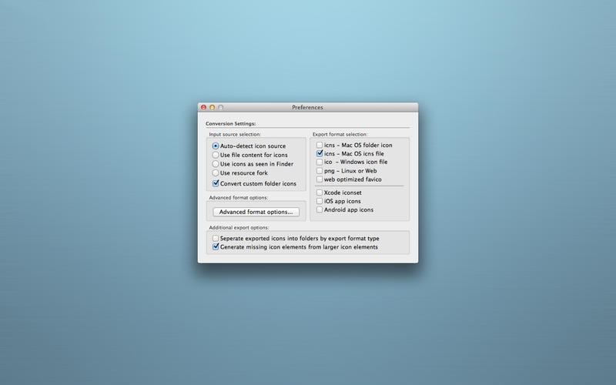This screenshot has width=616, height=385.
Task: Close the Preferences window
Action: click(203, 107)
